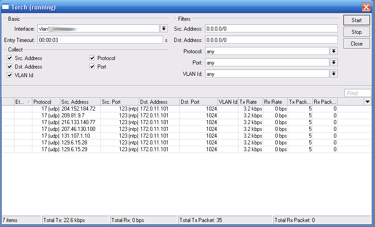This screenshot has height=227, width=375.
Task: Click the VLAN Id filter field showing any
Action: [267, 74]
